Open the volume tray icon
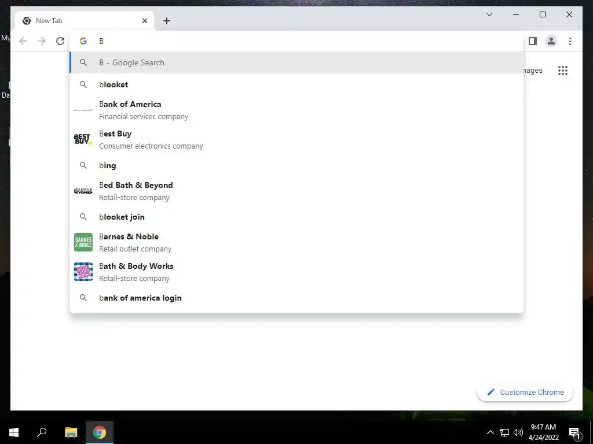 518,432
